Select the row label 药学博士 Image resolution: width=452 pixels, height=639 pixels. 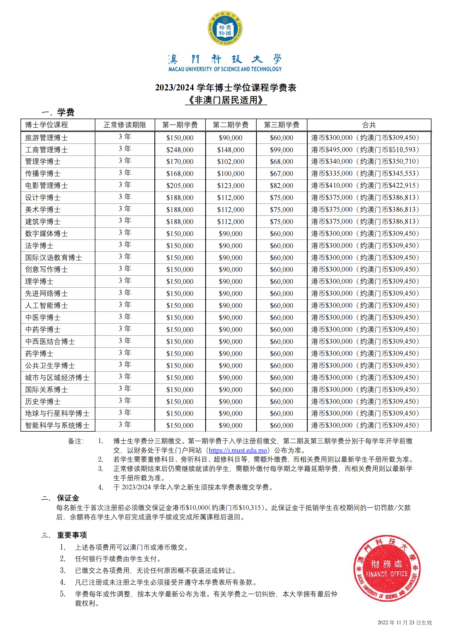39,354
